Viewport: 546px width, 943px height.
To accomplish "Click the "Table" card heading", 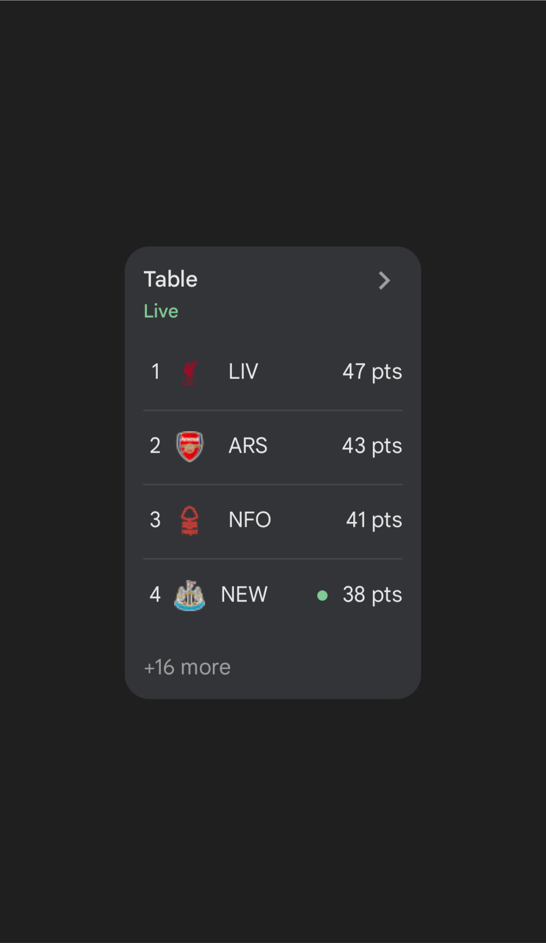I will click(x=171, y=279).
